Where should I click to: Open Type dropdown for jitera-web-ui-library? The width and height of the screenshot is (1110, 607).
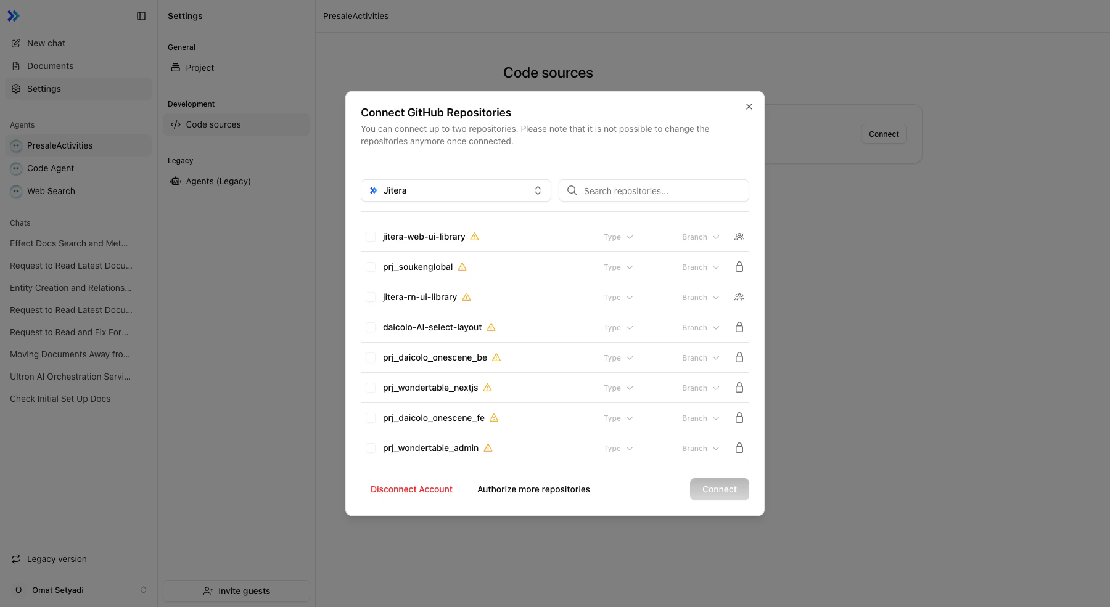(619, 237)
